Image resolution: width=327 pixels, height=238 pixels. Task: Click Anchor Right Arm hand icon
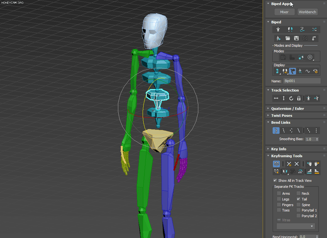(x=309, y=164)
